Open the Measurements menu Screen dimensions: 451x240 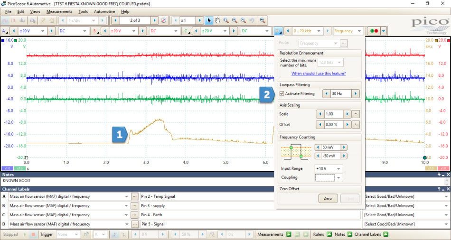(59, 11)
